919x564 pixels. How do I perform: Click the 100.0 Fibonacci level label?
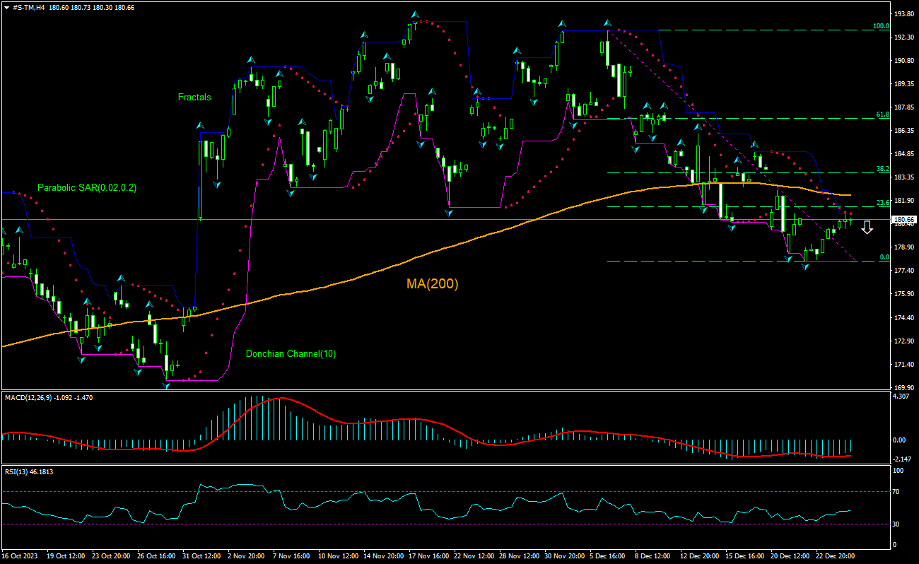pos(880,26)
